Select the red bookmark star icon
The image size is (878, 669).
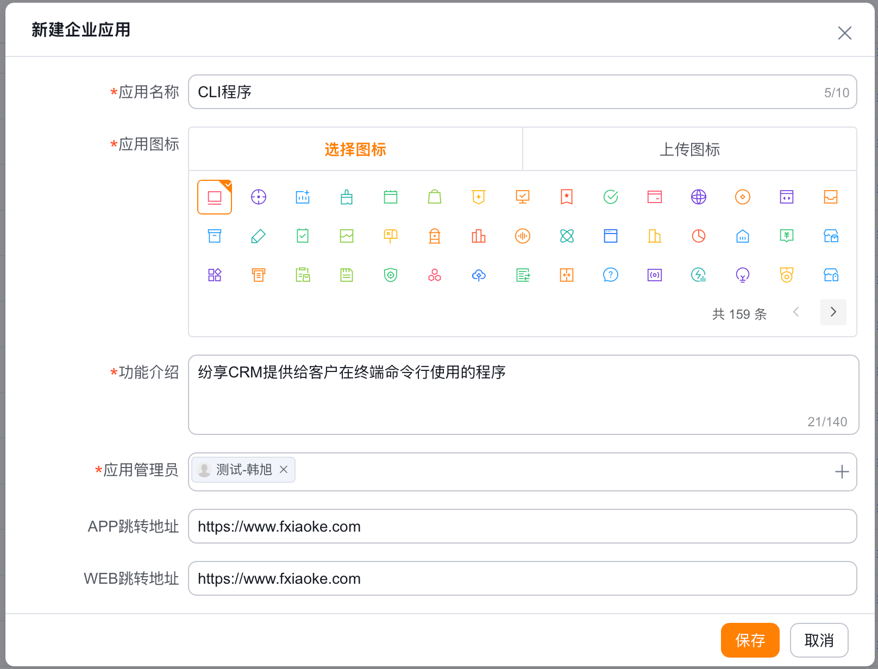[567, 197]
